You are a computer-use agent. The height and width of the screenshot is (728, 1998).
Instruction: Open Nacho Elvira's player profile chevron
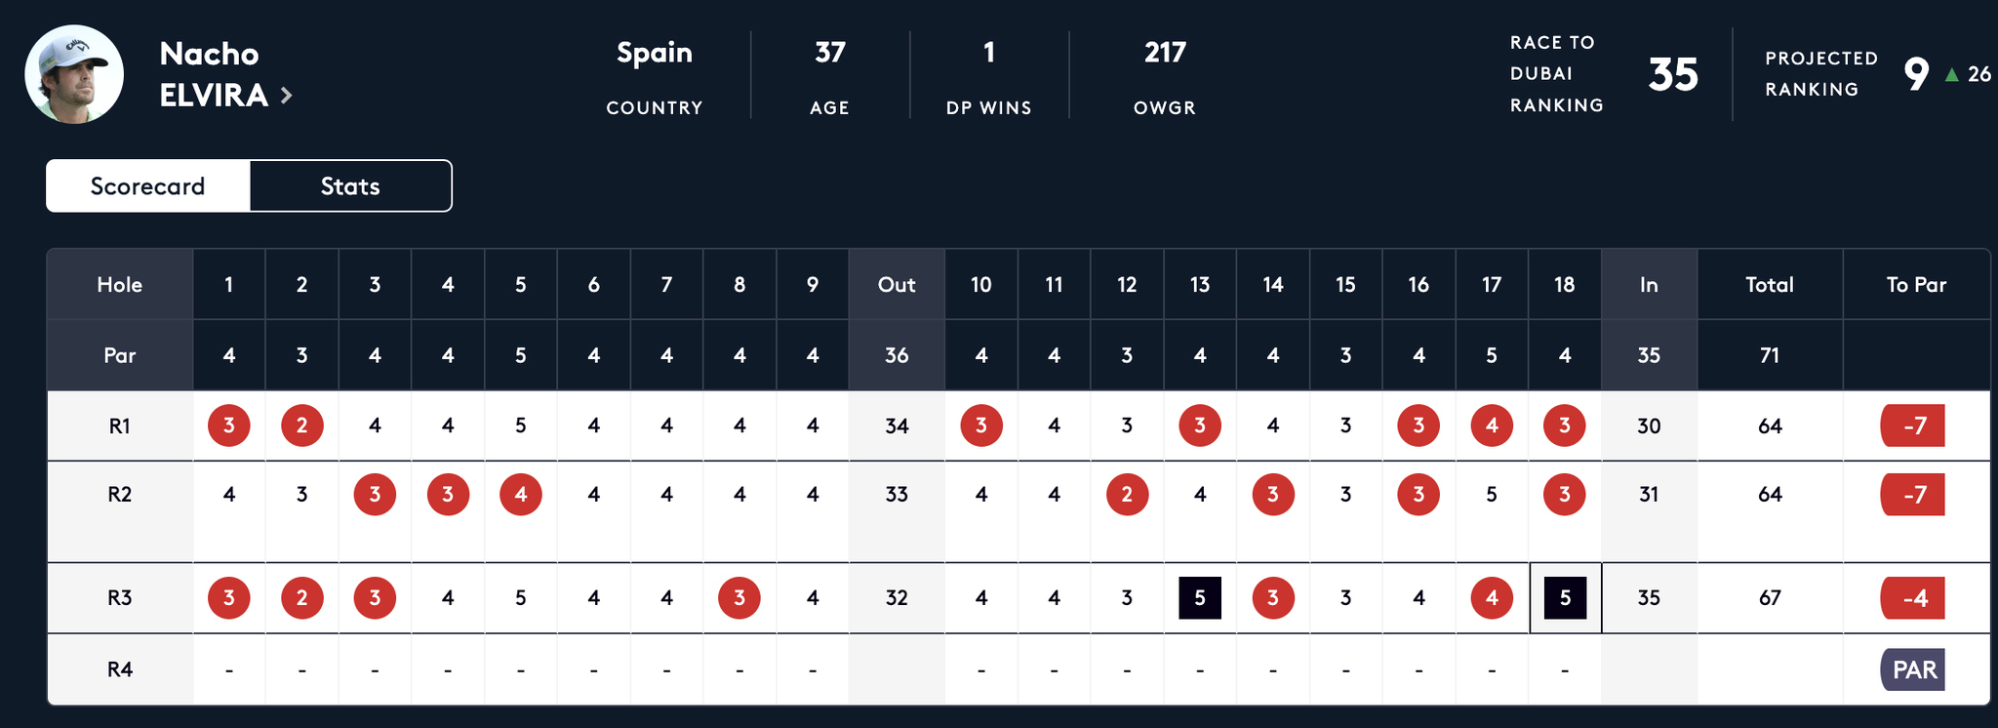coord(286,96)
